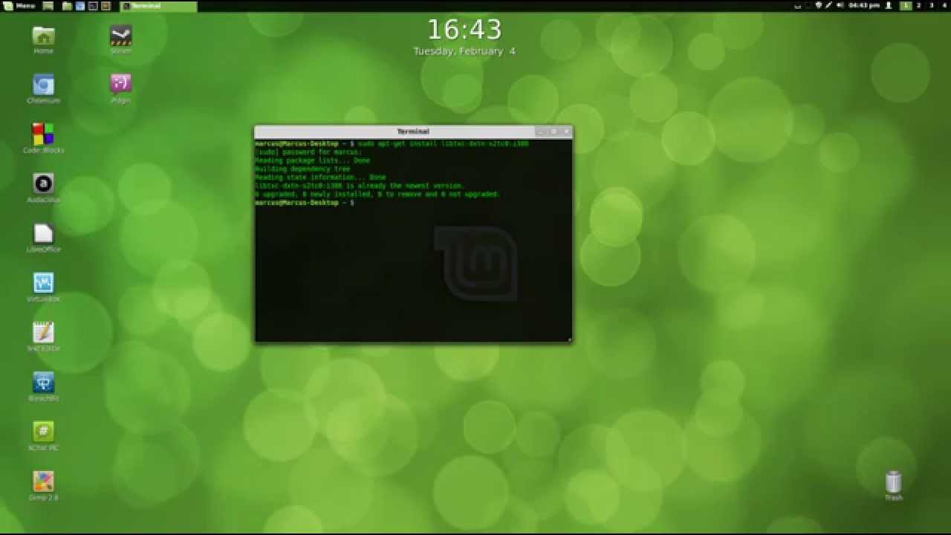Click the 'Building dependency tree' line
Screen dimensions: 951x535
coord(302,169)
